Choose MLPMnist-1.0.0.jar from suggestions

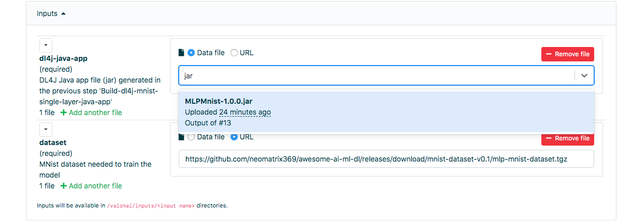click(386, 112)
